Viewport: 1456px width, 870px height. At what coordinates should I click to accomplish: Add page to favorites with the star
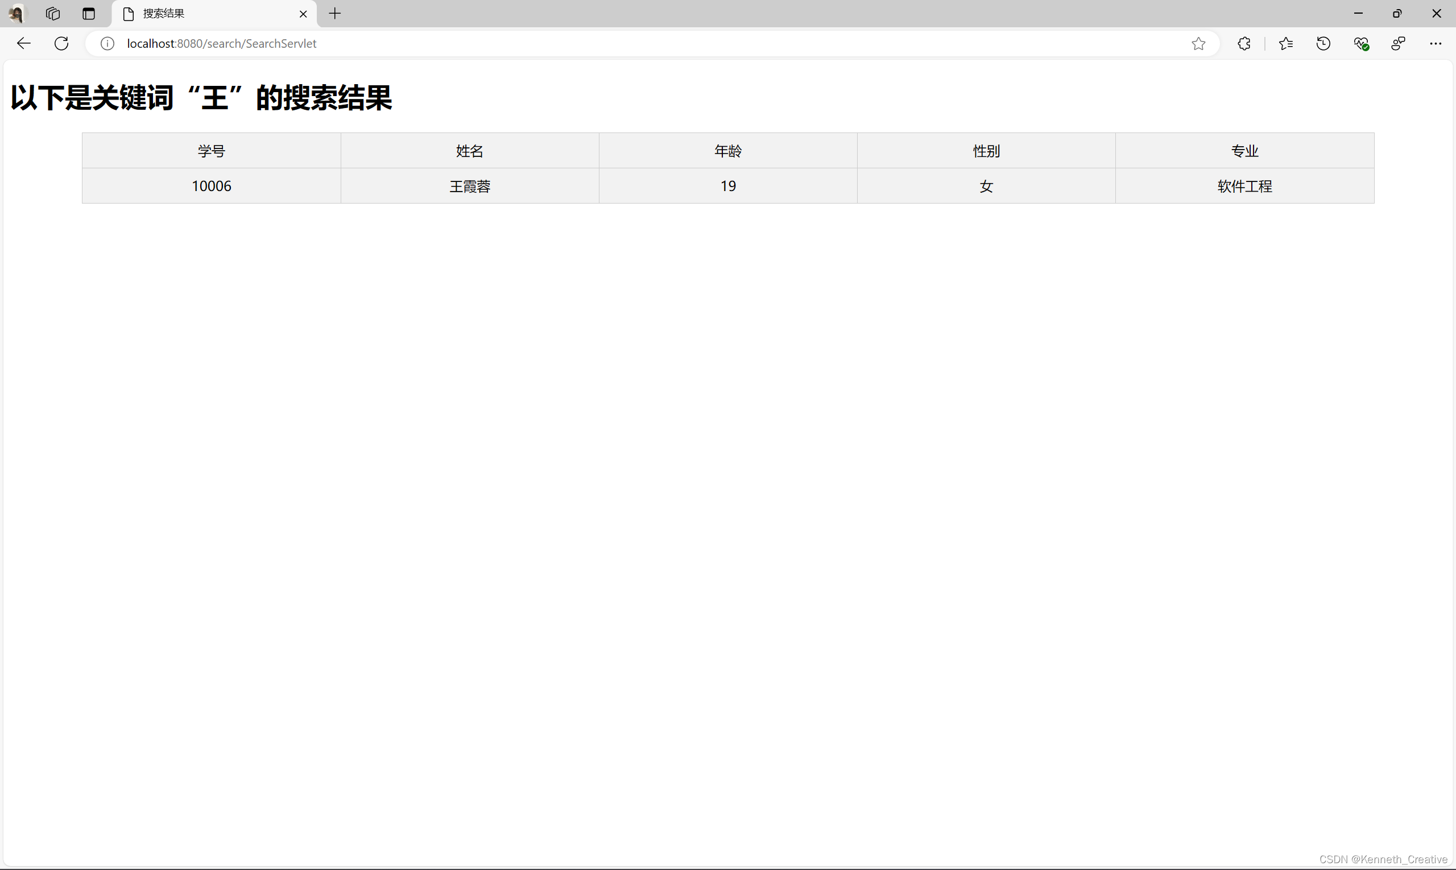pyautogui.click(x=1198, y=43)
